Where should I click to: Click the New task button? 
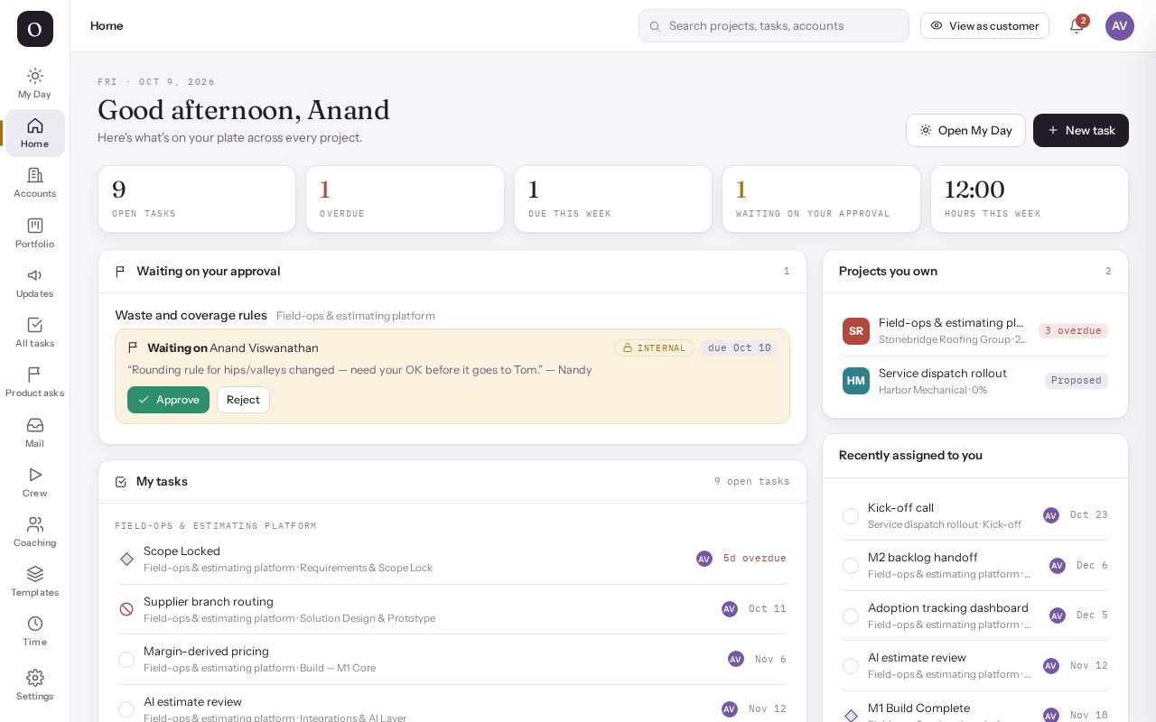coord(1081,130)
